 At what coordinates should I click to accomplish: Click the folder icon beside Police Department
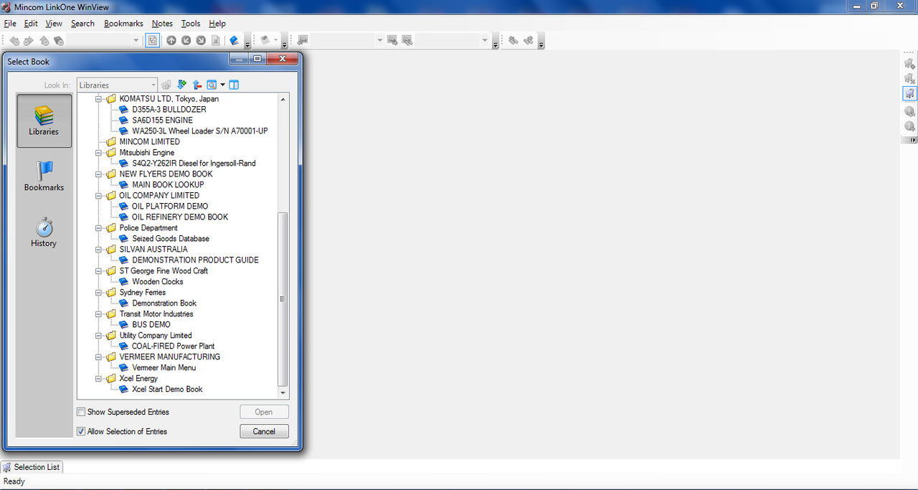111,227
